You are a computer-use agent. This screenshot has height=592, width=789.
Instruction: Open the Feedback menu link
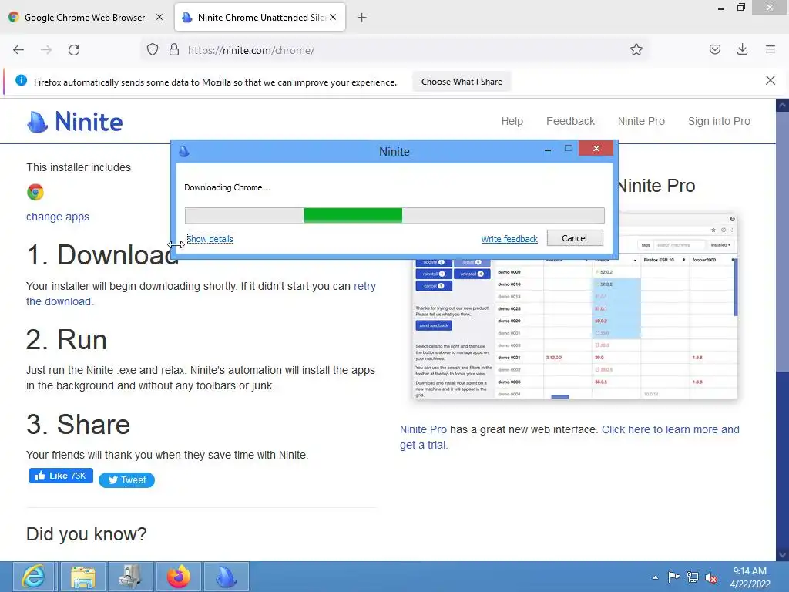pyautogui.click(x=571, y=121)
